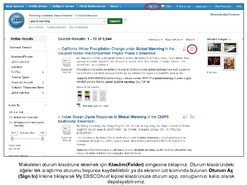Viewport: 247px width, 185px height.
Task: Open Relevance sort dropdown
Action: tap(155, 39)
